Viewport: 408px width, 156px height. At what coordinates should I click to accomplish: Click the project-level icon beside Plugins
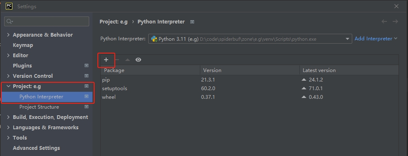[86, 66]
